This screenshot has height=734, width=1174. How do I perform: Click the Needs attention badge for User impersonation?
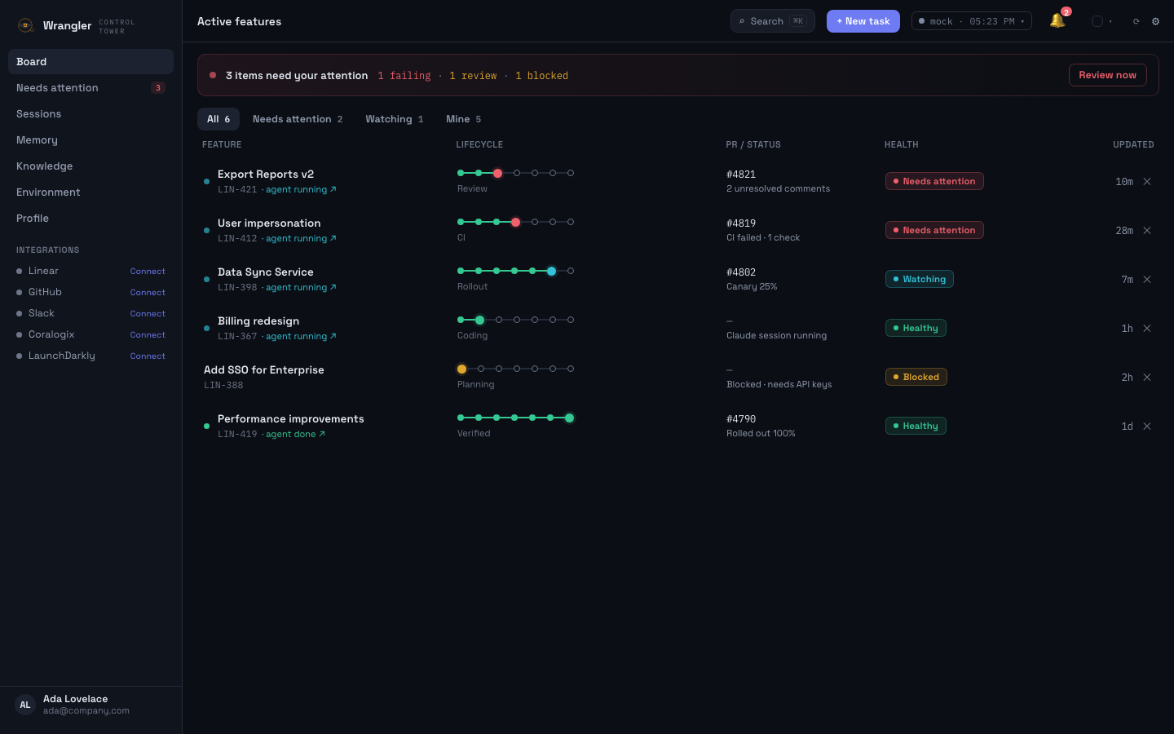click(934, 230)
